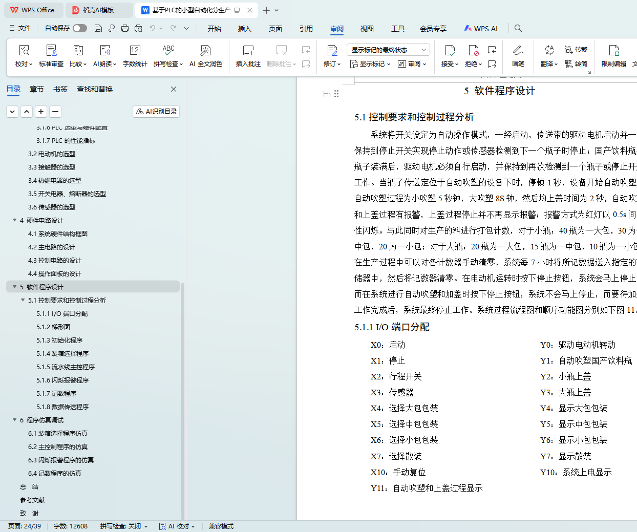Viewport: 637px width, 532px height.
Task: Select the 画笔 pen tool
Action: pos(518,51)
